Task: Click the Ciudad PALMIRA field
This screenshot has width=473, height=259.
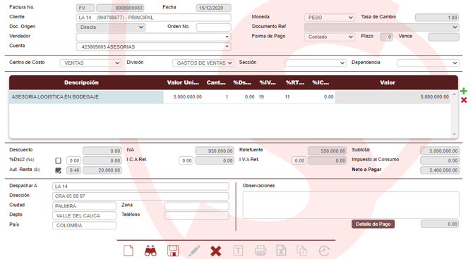Action: (x=84, y=206)
